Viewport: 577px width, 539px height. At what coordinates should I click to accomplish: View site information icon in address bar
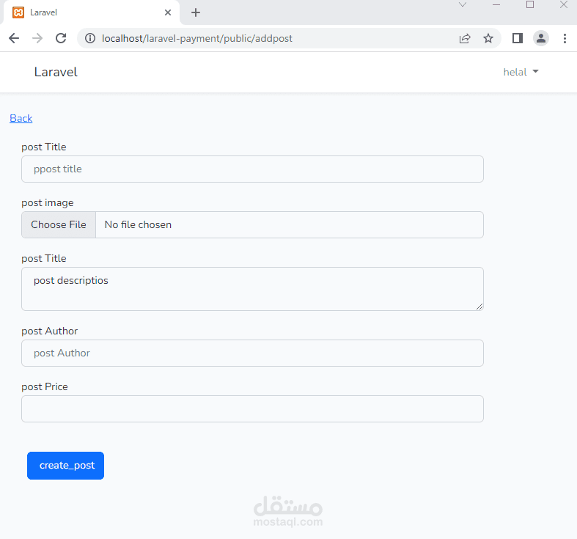(90, 38)
